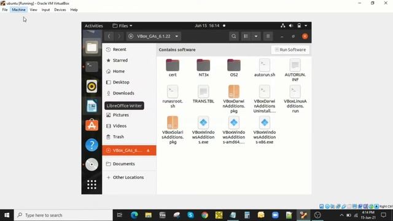Select the AUTORUN.INF file
The image size is (393, 221).
(x=295, y=70)
